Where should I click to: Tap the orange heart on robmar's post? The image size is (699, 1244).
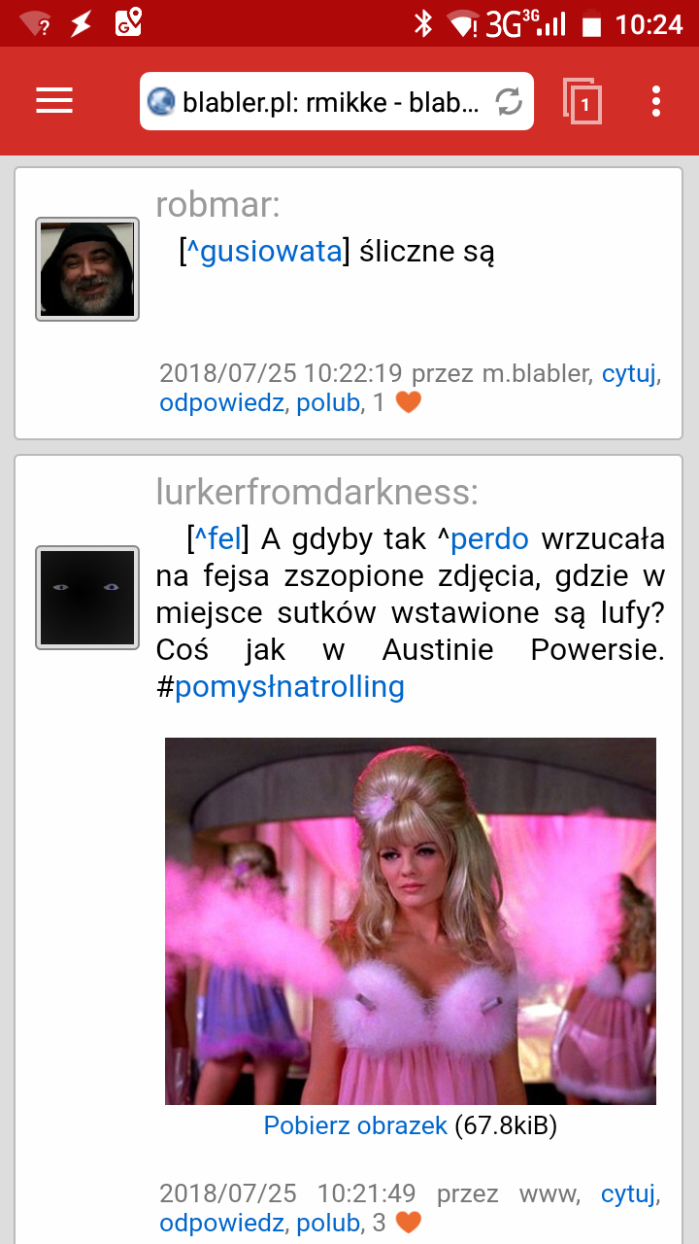tap(409, 402)
